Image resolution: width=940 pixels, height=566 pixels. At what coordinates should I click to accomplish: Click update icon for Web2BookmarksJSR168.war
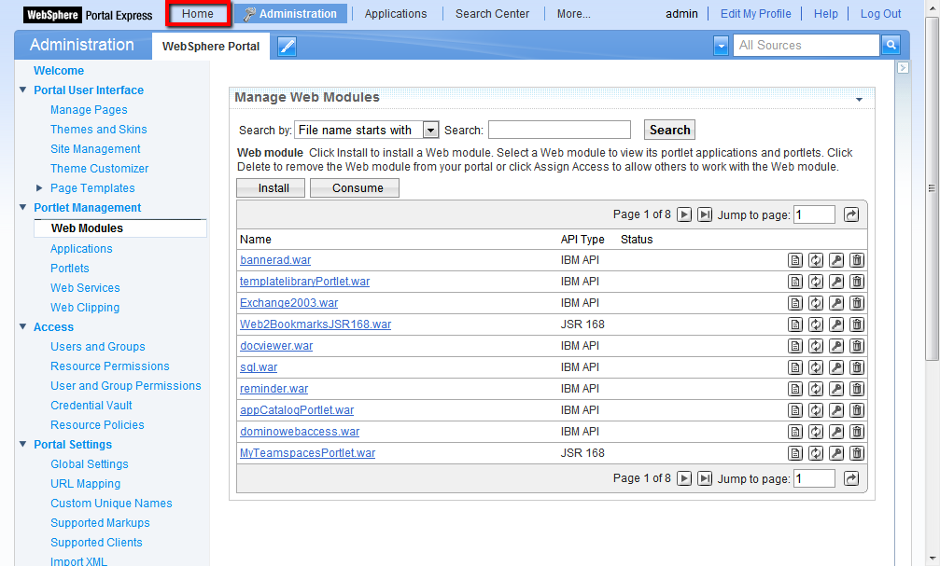pyautogui.click(x=815, y=324)
